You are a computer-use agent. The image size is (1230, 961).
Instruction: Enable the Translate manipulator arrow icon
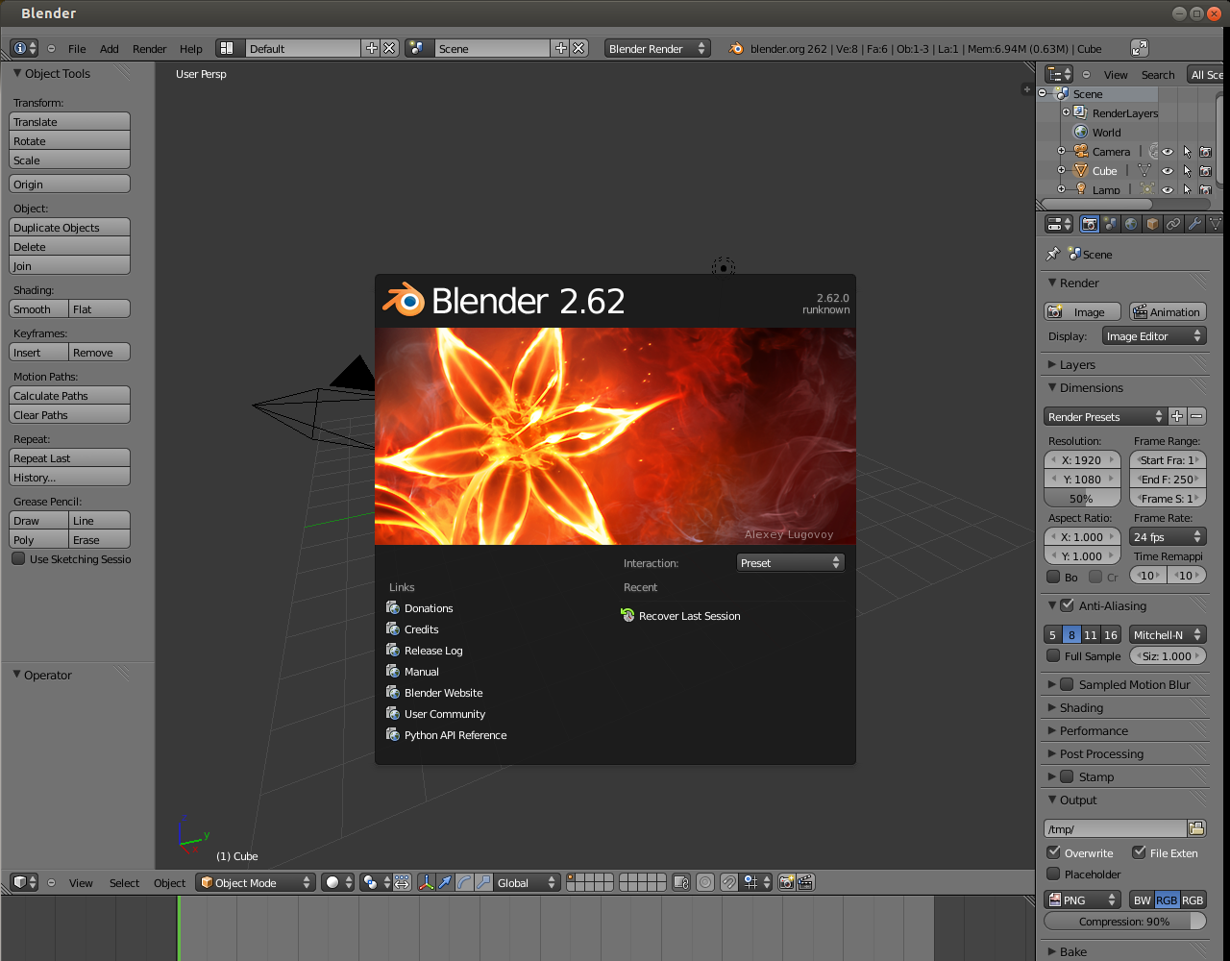pyautogui.click(x=446, y=881)
